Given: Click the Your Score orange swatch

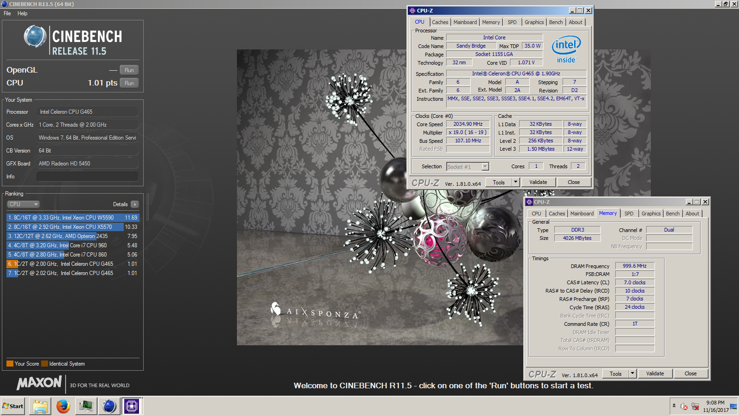Looking at the screenshot, I should 10,364.
